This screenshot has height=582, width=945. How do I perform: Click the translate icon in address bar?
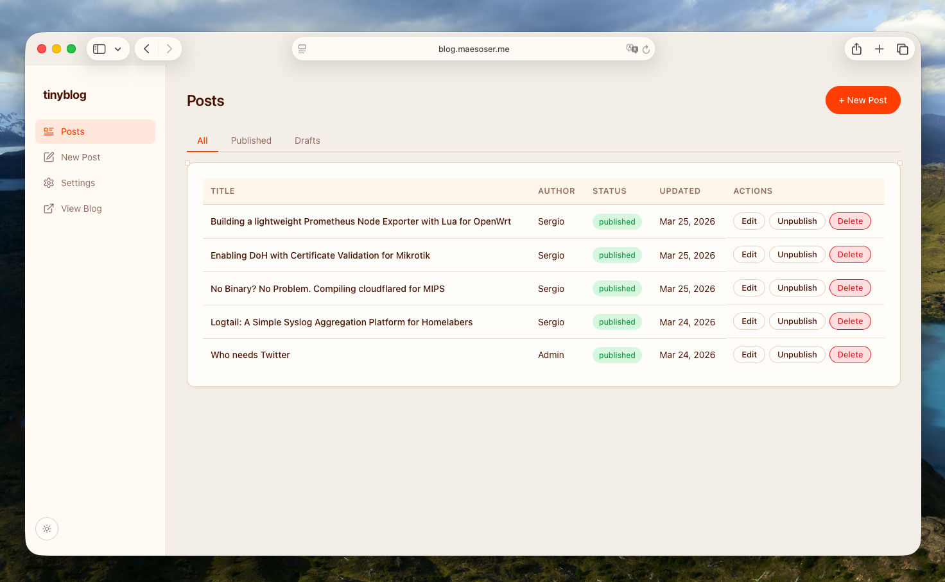(x=632, y=49)
